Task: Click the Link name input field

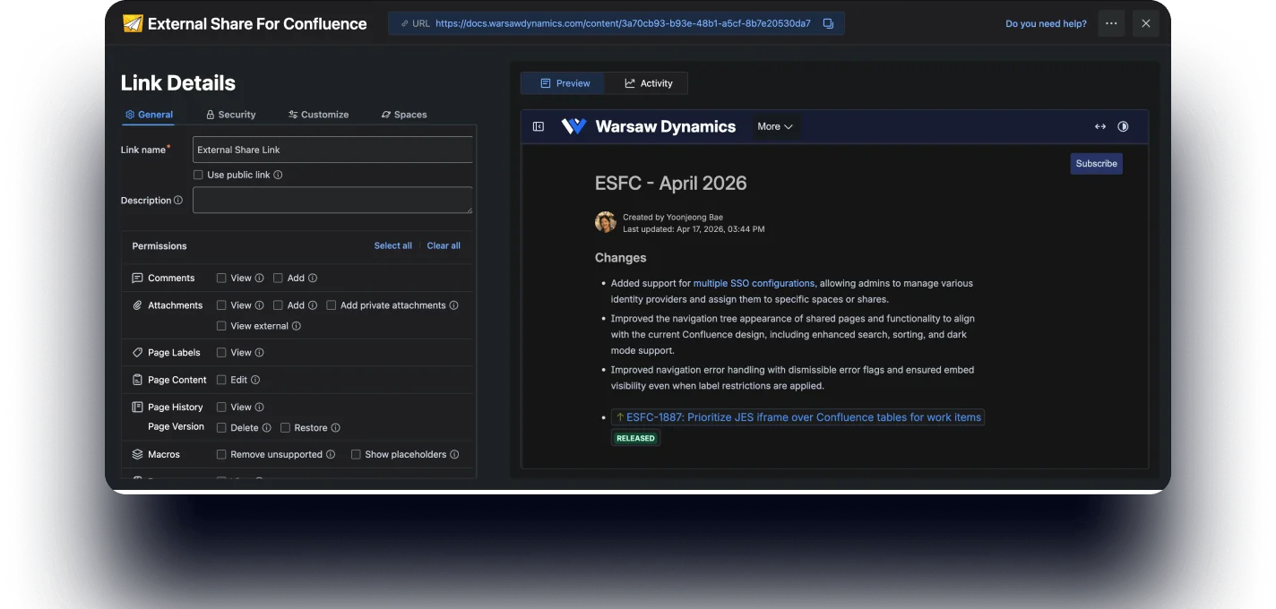Action: (x=332, y=150)
